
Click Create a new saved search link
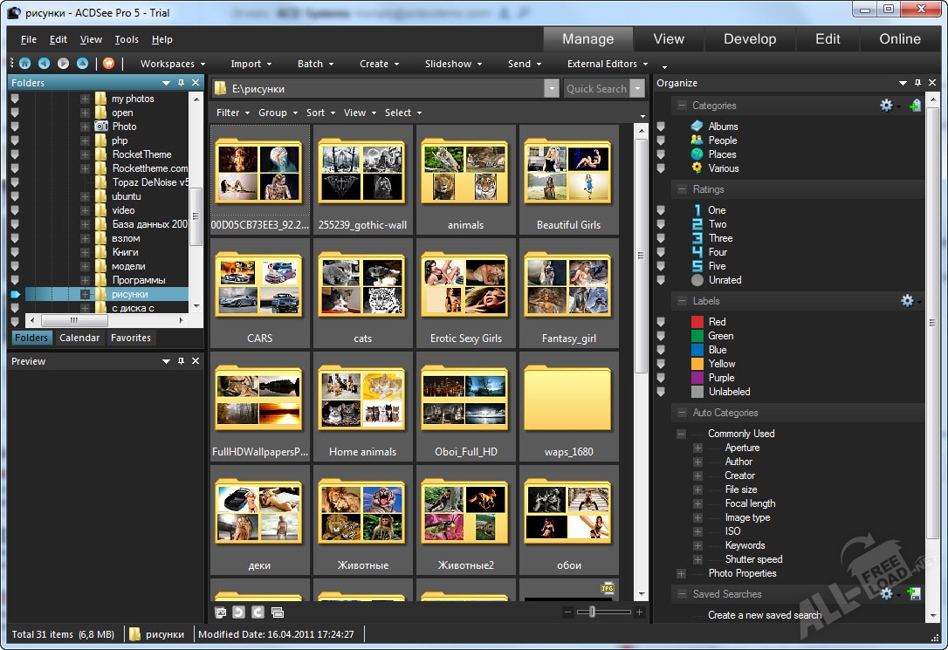[764, 615]
